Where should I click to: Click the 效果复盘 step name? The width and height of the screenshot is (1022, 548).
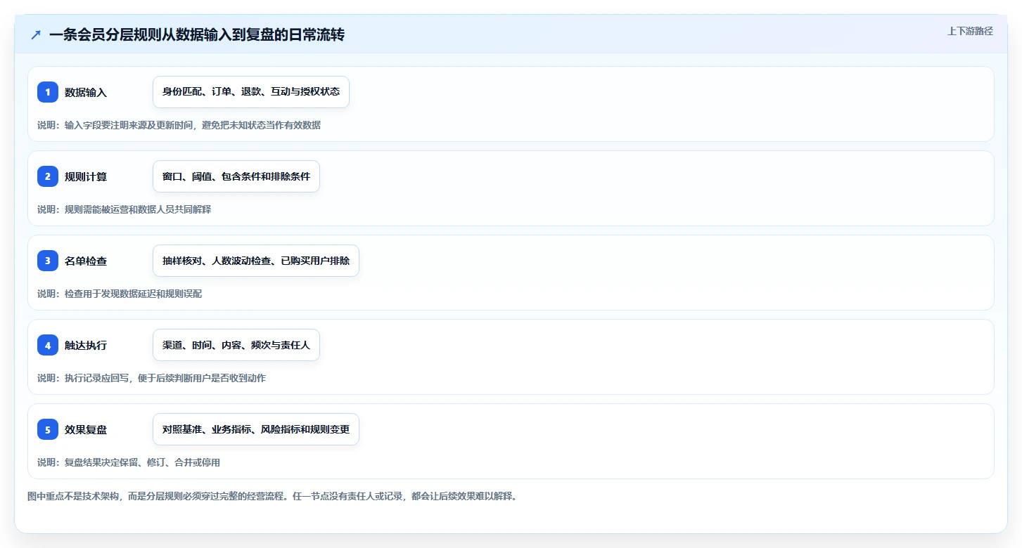86,429
